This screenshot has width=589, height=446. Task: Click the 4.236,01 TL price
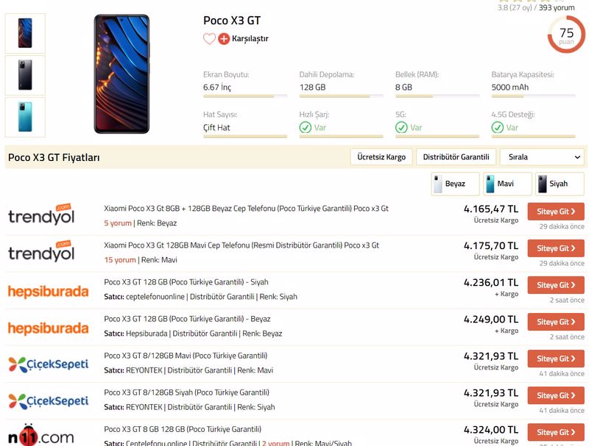pyautogui.click(x=491, y=283)
